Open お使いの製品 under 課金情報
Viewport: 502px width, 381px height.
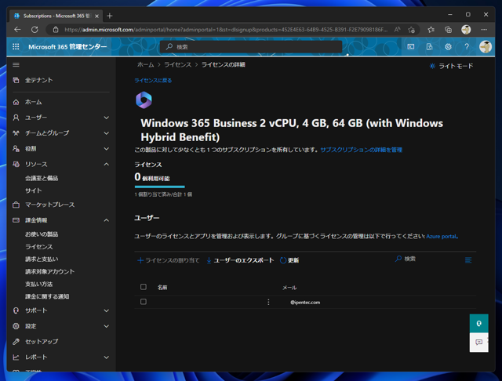coord(42,234)
